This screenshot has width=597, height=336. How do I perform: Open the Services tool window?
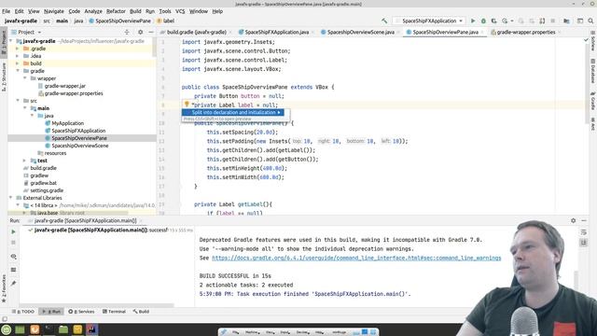pos(81,312)
